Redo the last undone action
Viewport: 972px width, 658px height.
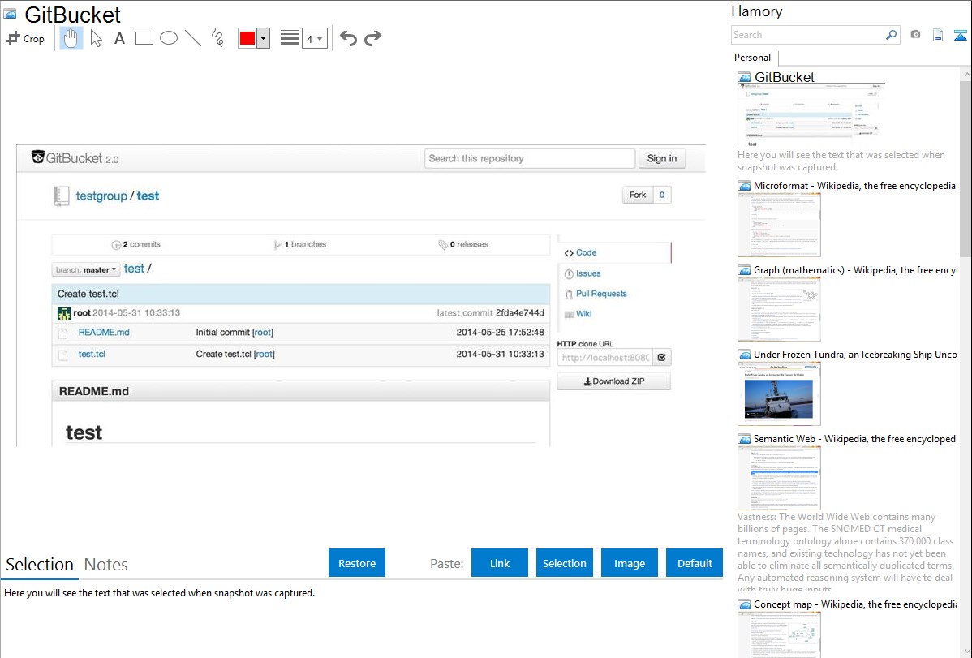click(x=372, y=38)
